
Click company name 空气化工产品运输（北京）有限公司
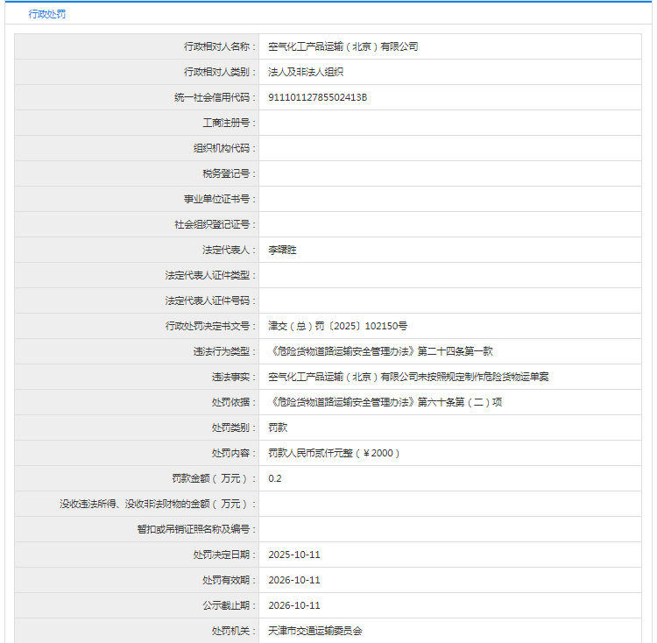(343, 46)
